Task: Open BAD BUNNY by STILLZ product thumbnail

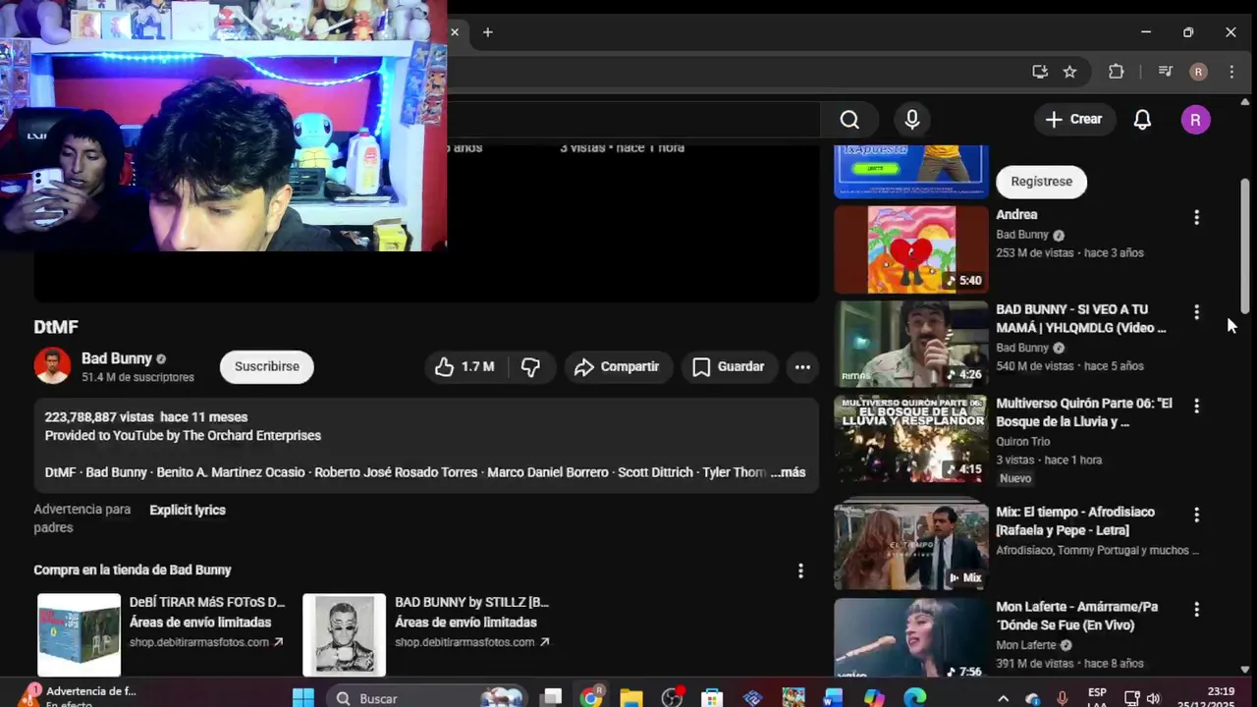Action: pos(344,635)
